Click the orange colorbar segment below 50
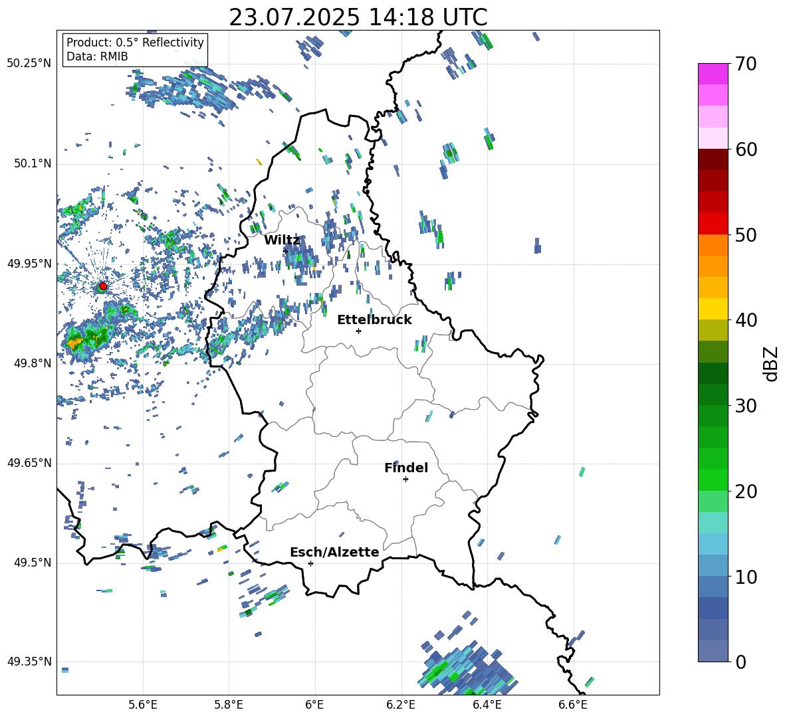 pos(713,244)
